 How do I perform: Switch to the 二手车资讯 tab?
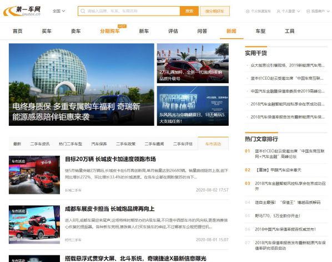pos(40,144)
